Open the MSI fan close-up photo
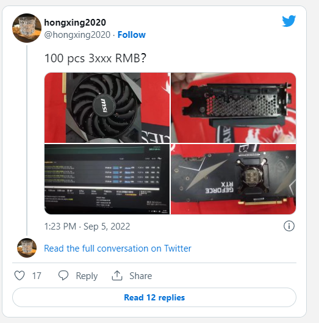The width and height of the screenshot is (319, 323). click(107, 107)
